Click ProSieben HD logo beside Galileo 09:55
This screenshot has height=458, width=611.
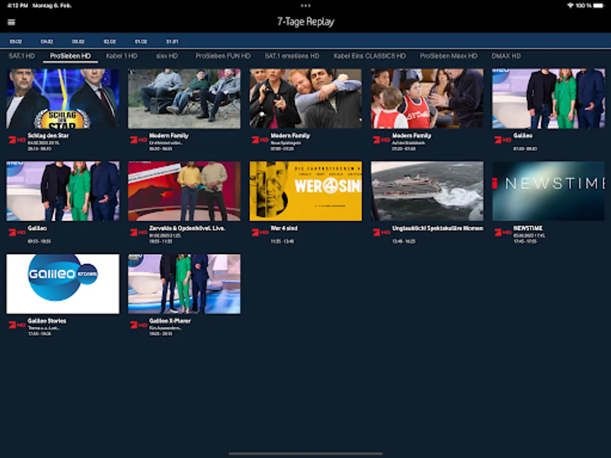(17, 232)
